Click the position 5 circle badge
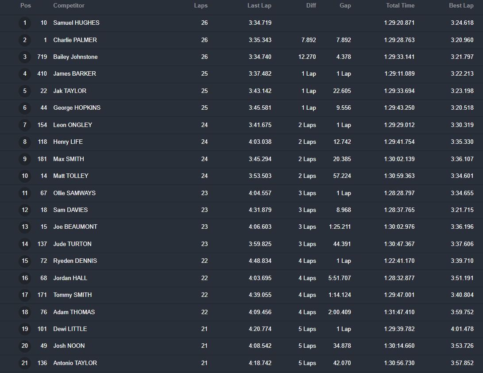The height and width of the screenshot is (373, 483). (25, 91)
